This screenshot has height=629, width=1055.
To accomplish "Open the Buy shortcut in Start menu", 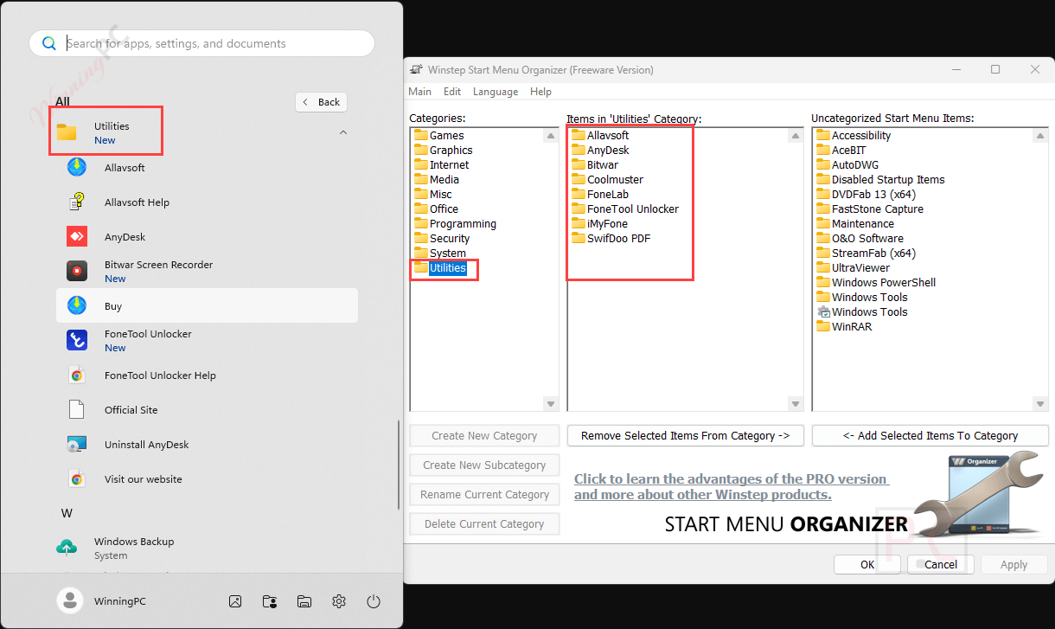I will [x=207, y=306].
